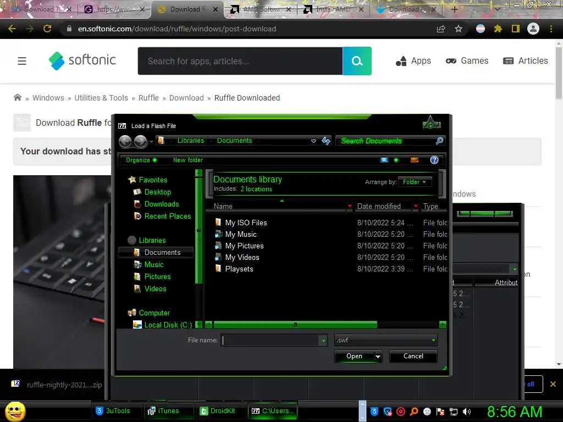Switch to the Install AMD browser tab
Image resolution: width=563 pixels, height=422 pixels.
(333, 9)
